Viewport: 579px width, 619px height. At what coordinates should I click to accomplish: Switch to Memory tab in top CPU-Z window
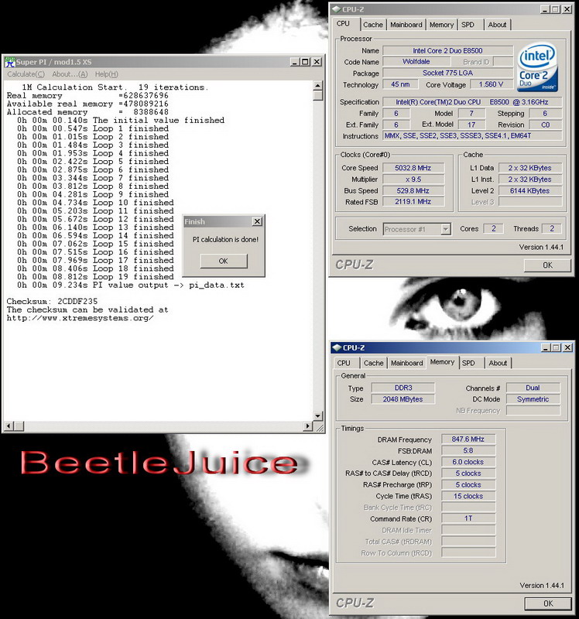coord(441,25)
